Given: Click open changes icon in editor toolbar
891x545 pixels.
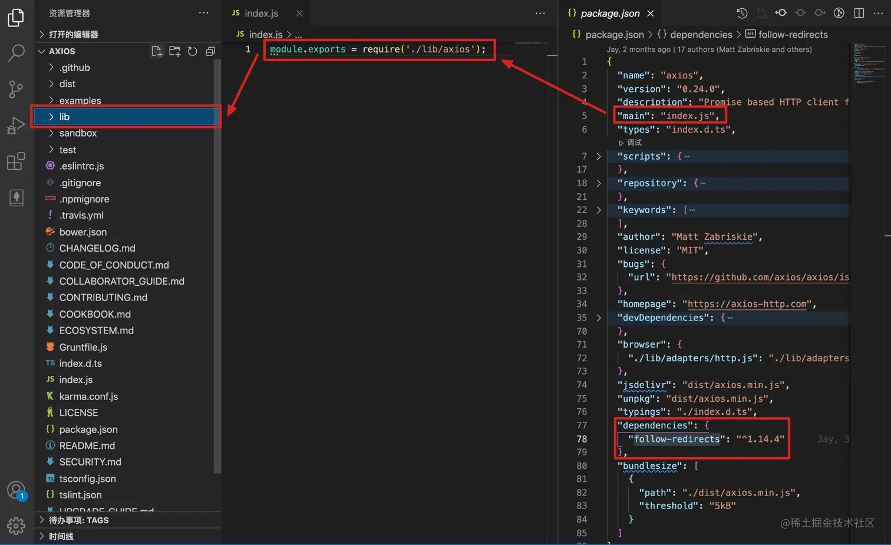Looking at the screenshot, I should (761, 13).
